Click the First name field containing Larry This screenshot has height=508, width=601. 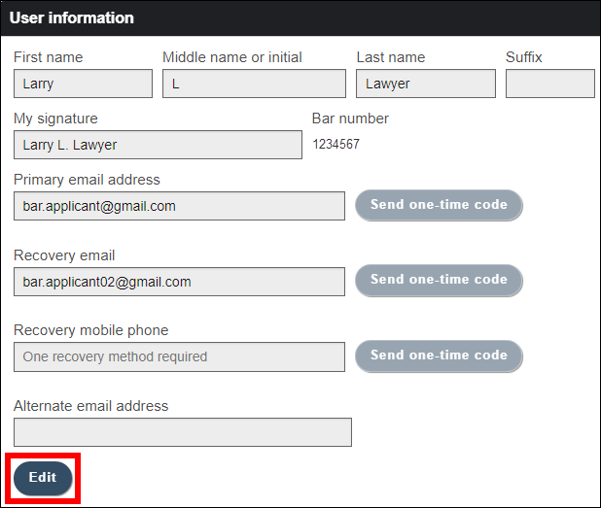pos(83,84)
